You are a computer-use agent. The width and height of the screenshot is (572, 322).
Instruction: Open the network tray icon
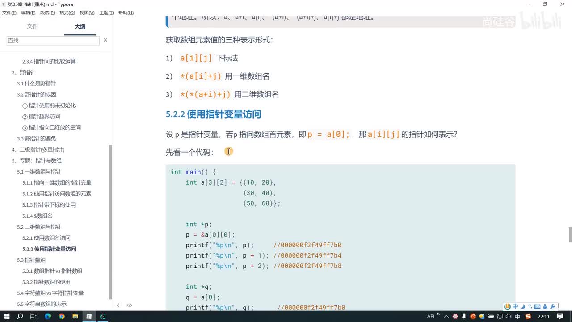(x=500, y=316)
